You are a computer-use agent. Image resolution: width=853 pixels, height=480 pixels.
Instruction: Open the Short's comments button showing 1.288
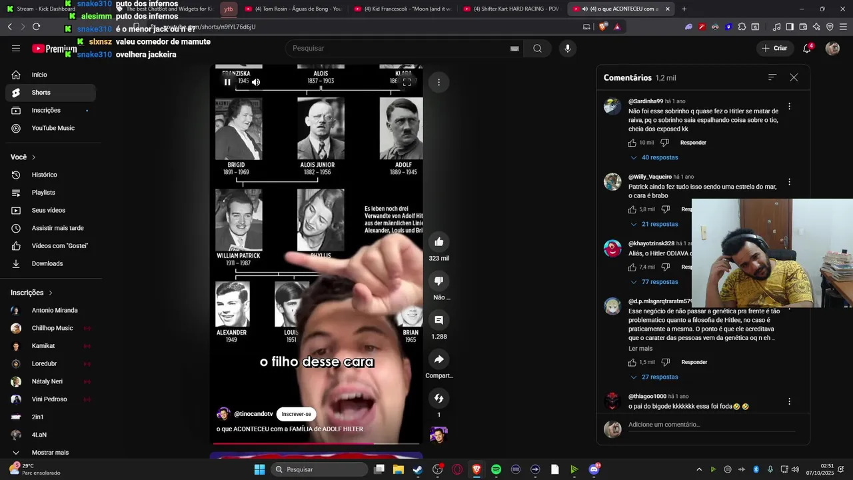(438, 320)
